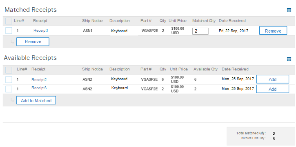Toggle select-all checkbox in Matched Receipts header
This screenshot has height=147, width=296.
9,21
